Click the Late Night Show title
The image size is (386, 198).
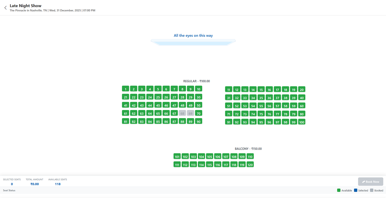click(26, 5)
